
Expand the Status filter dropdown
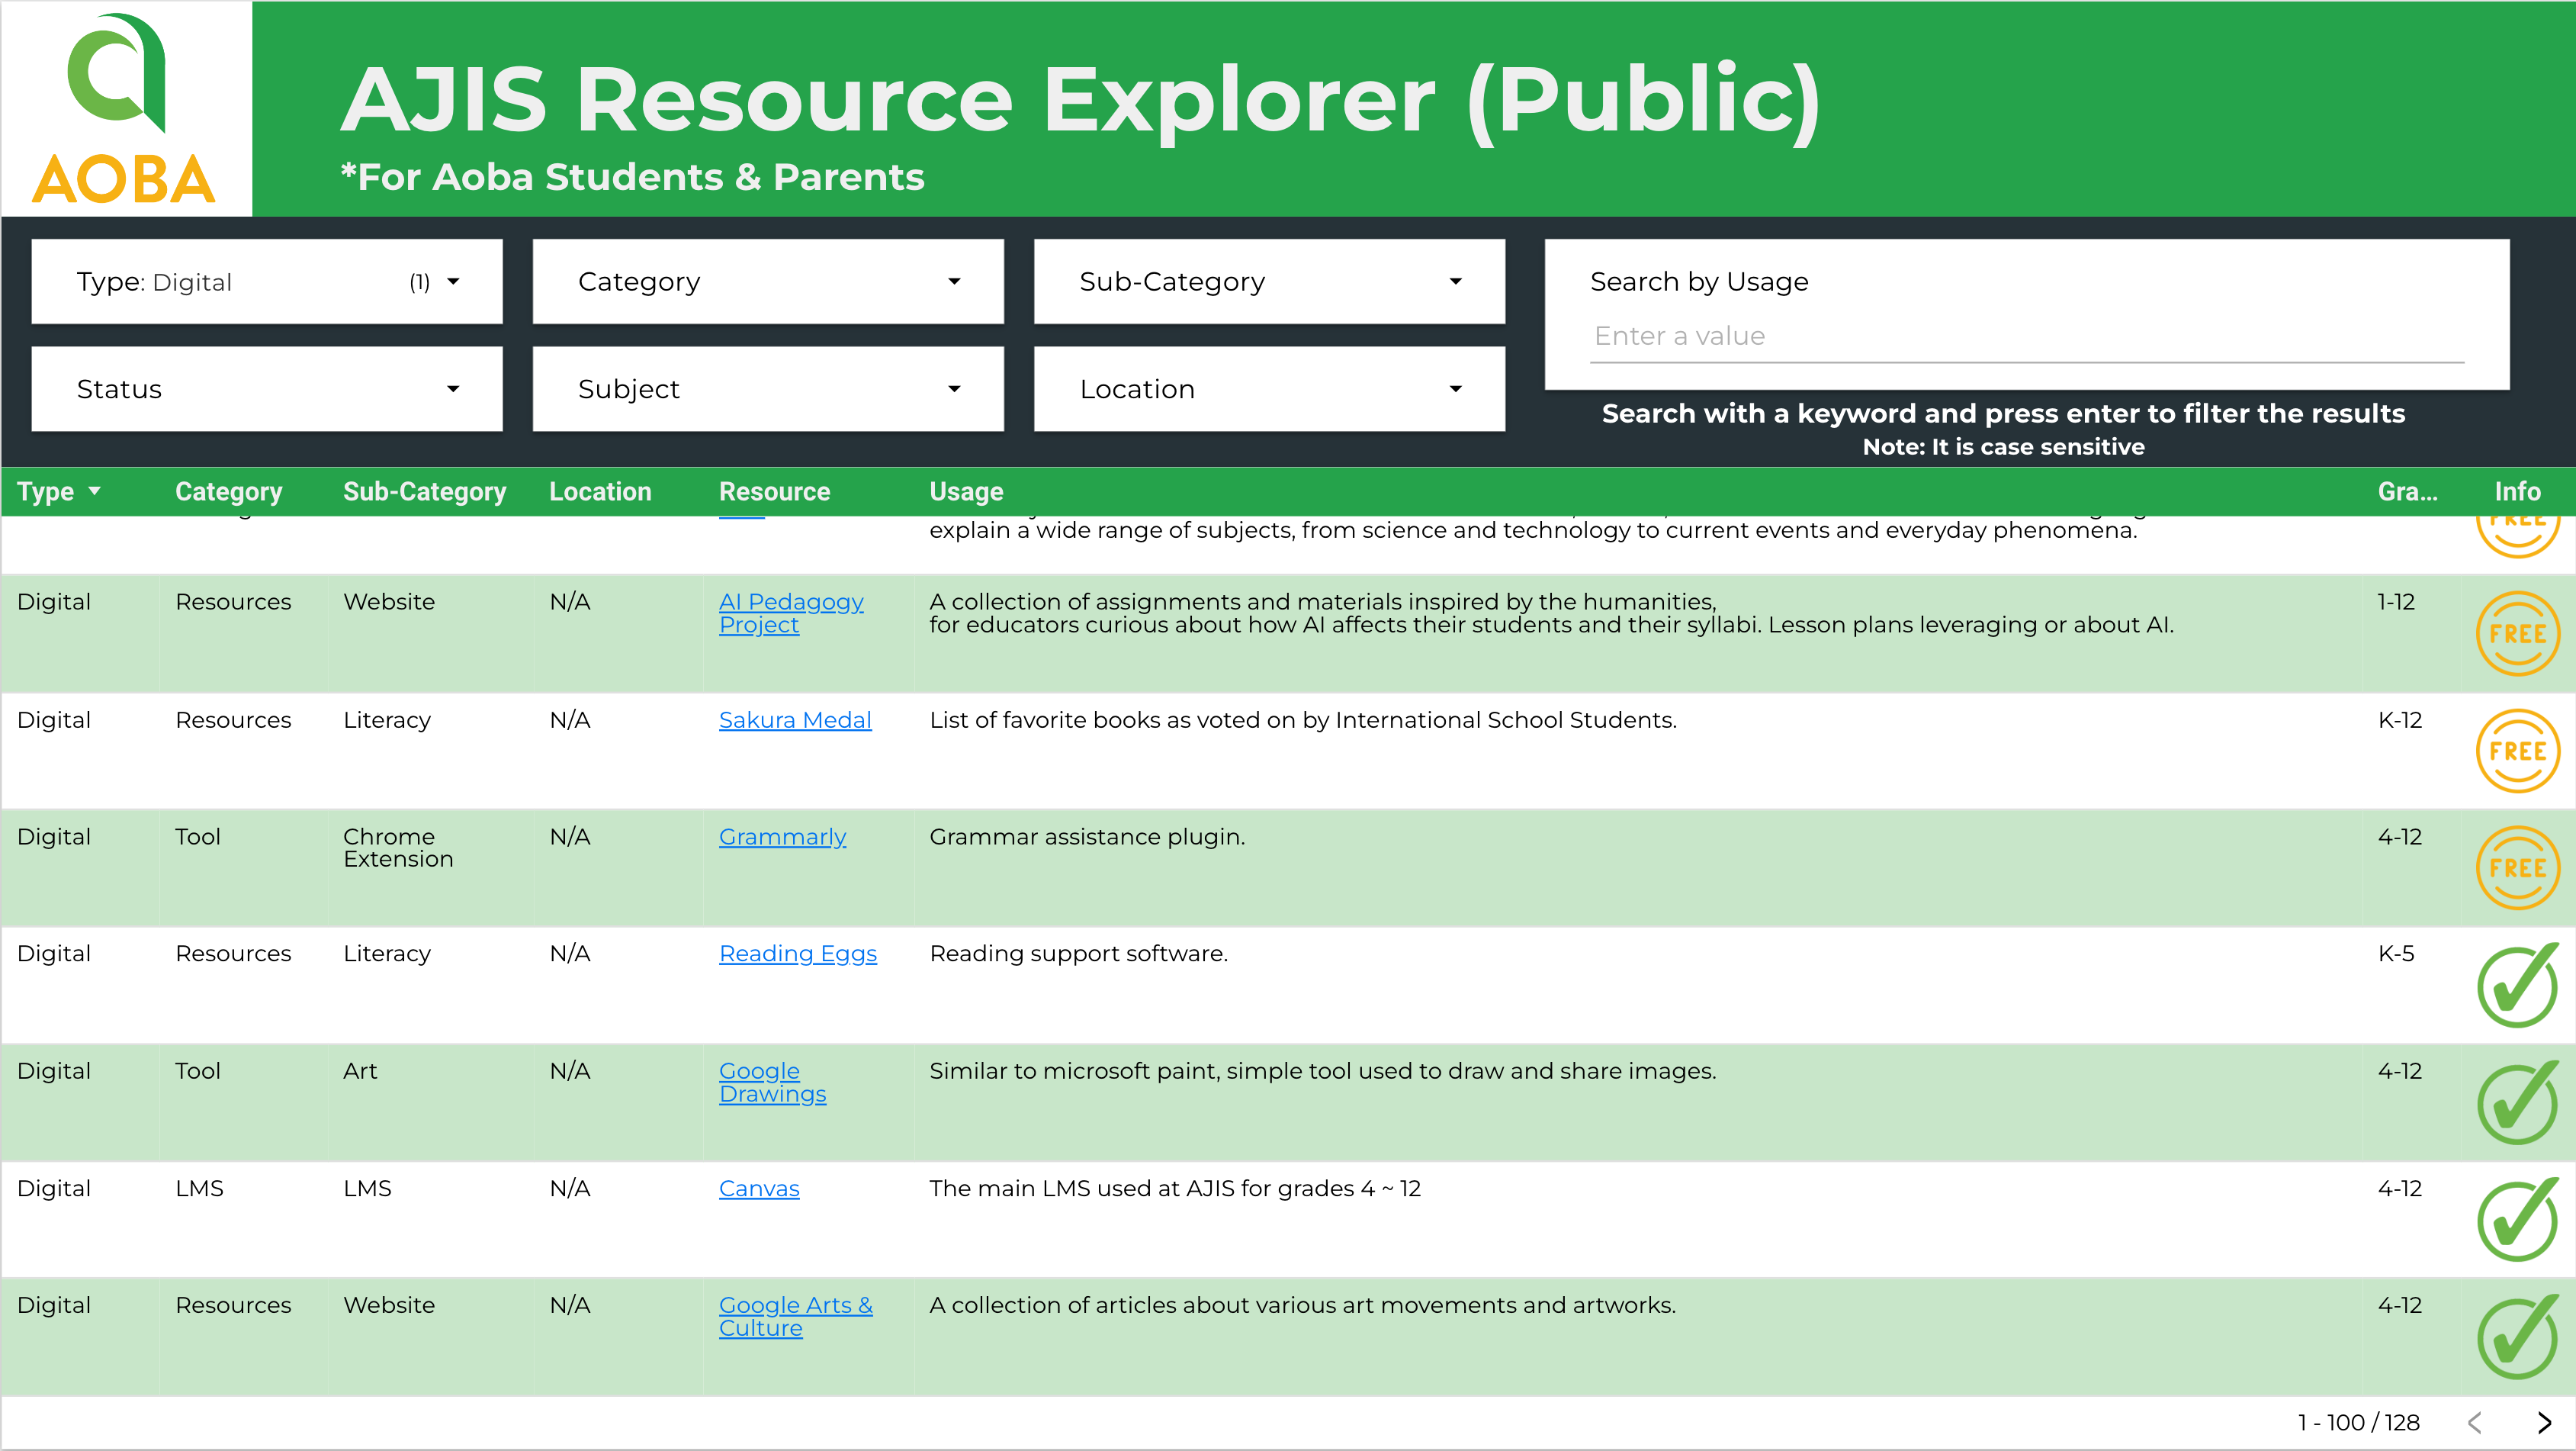pos(267,389)
